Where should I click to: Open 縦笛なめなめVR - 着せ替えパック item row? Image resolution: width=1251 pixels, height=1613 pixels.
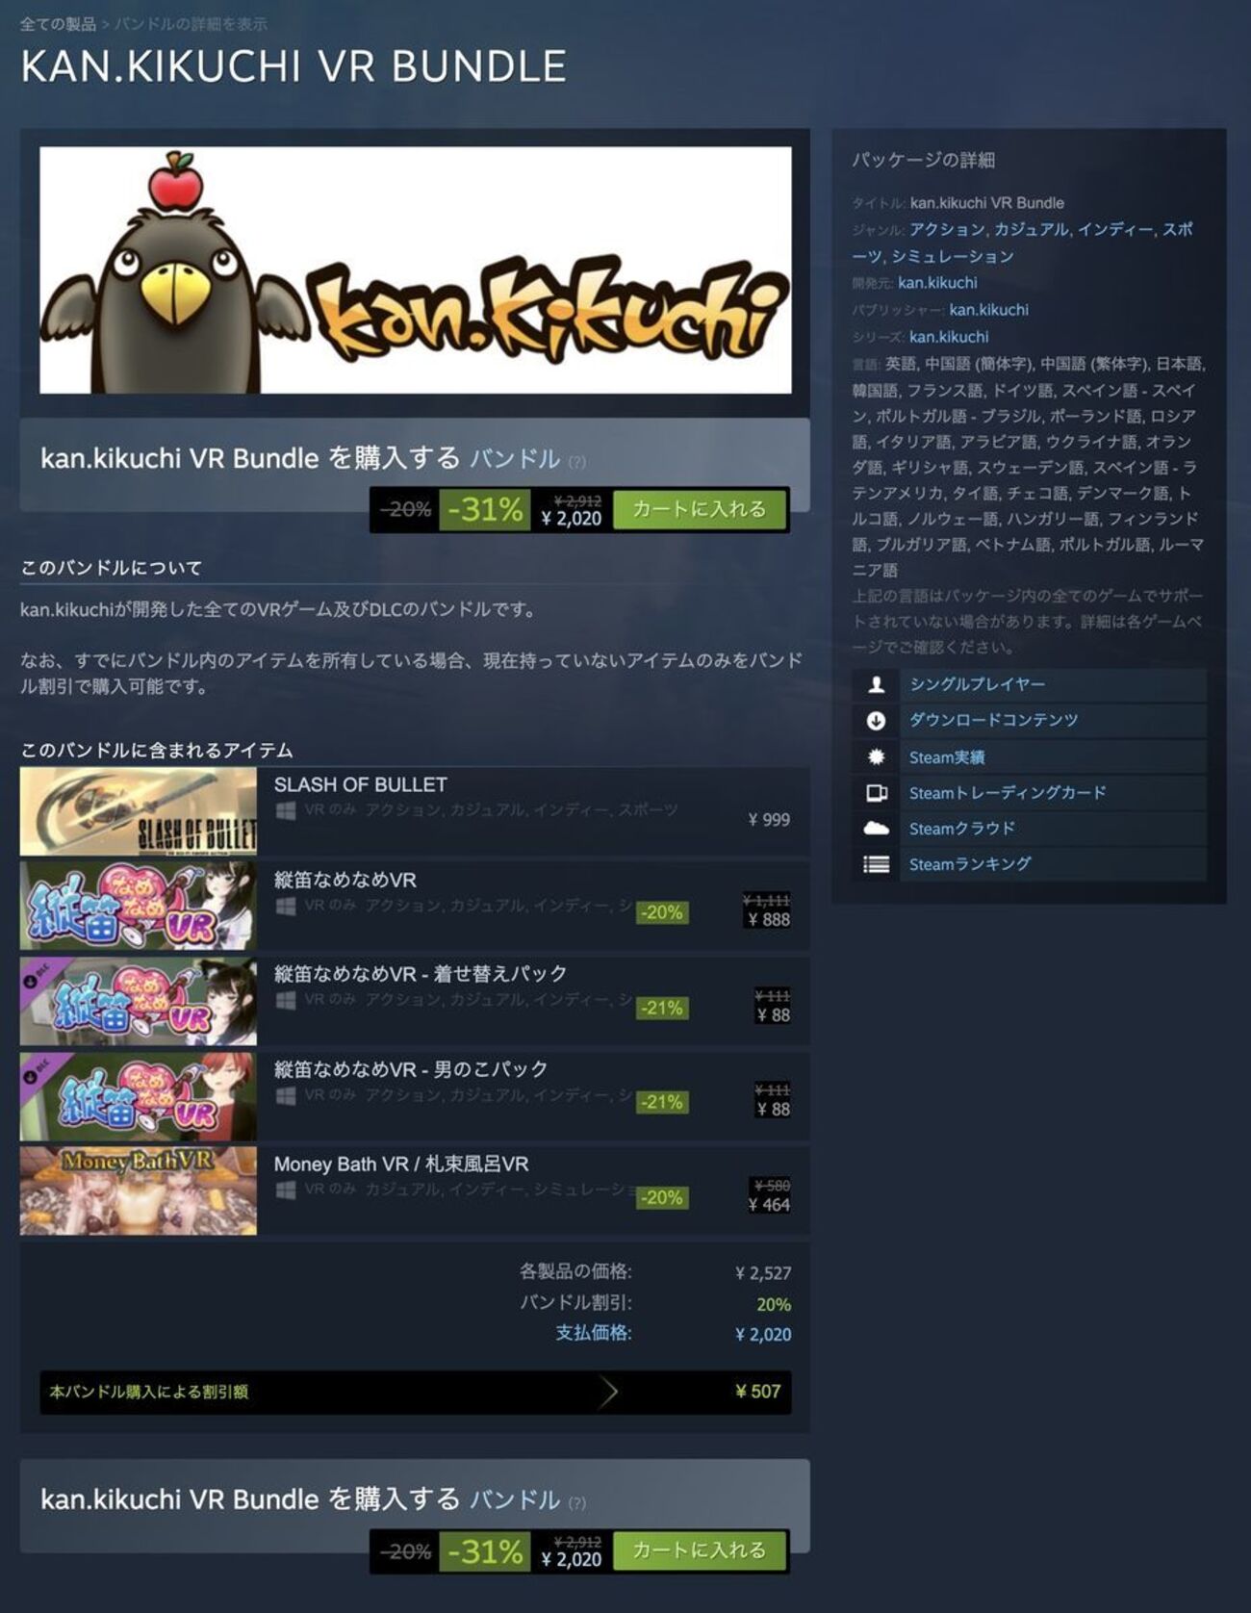(x=415, y=1001)
